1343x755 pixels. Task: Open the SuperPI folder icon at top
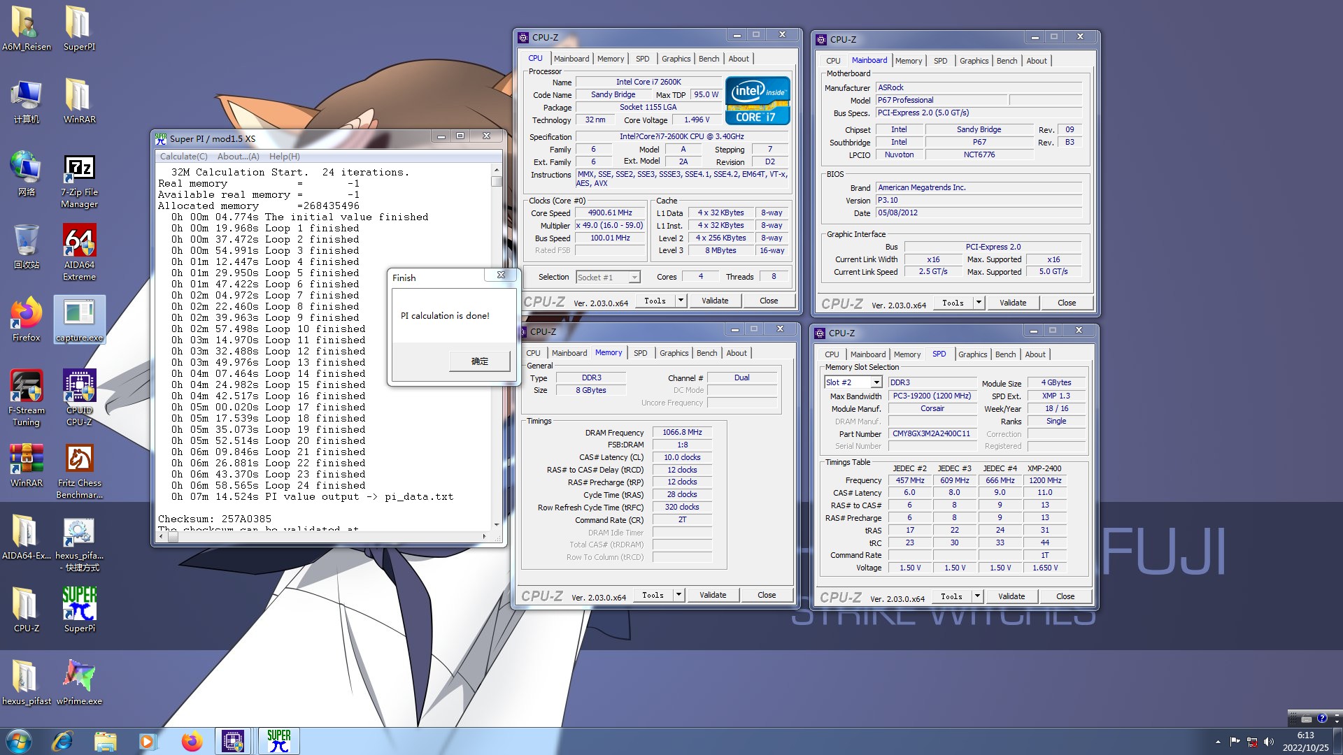(79, 28)
